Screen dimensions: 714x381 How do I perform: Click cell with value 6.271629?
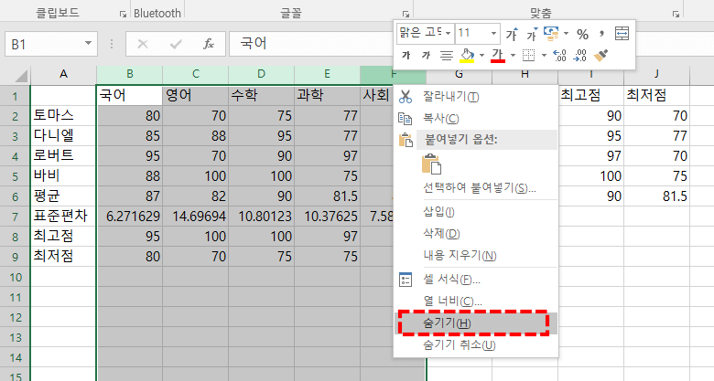[129, 216]
